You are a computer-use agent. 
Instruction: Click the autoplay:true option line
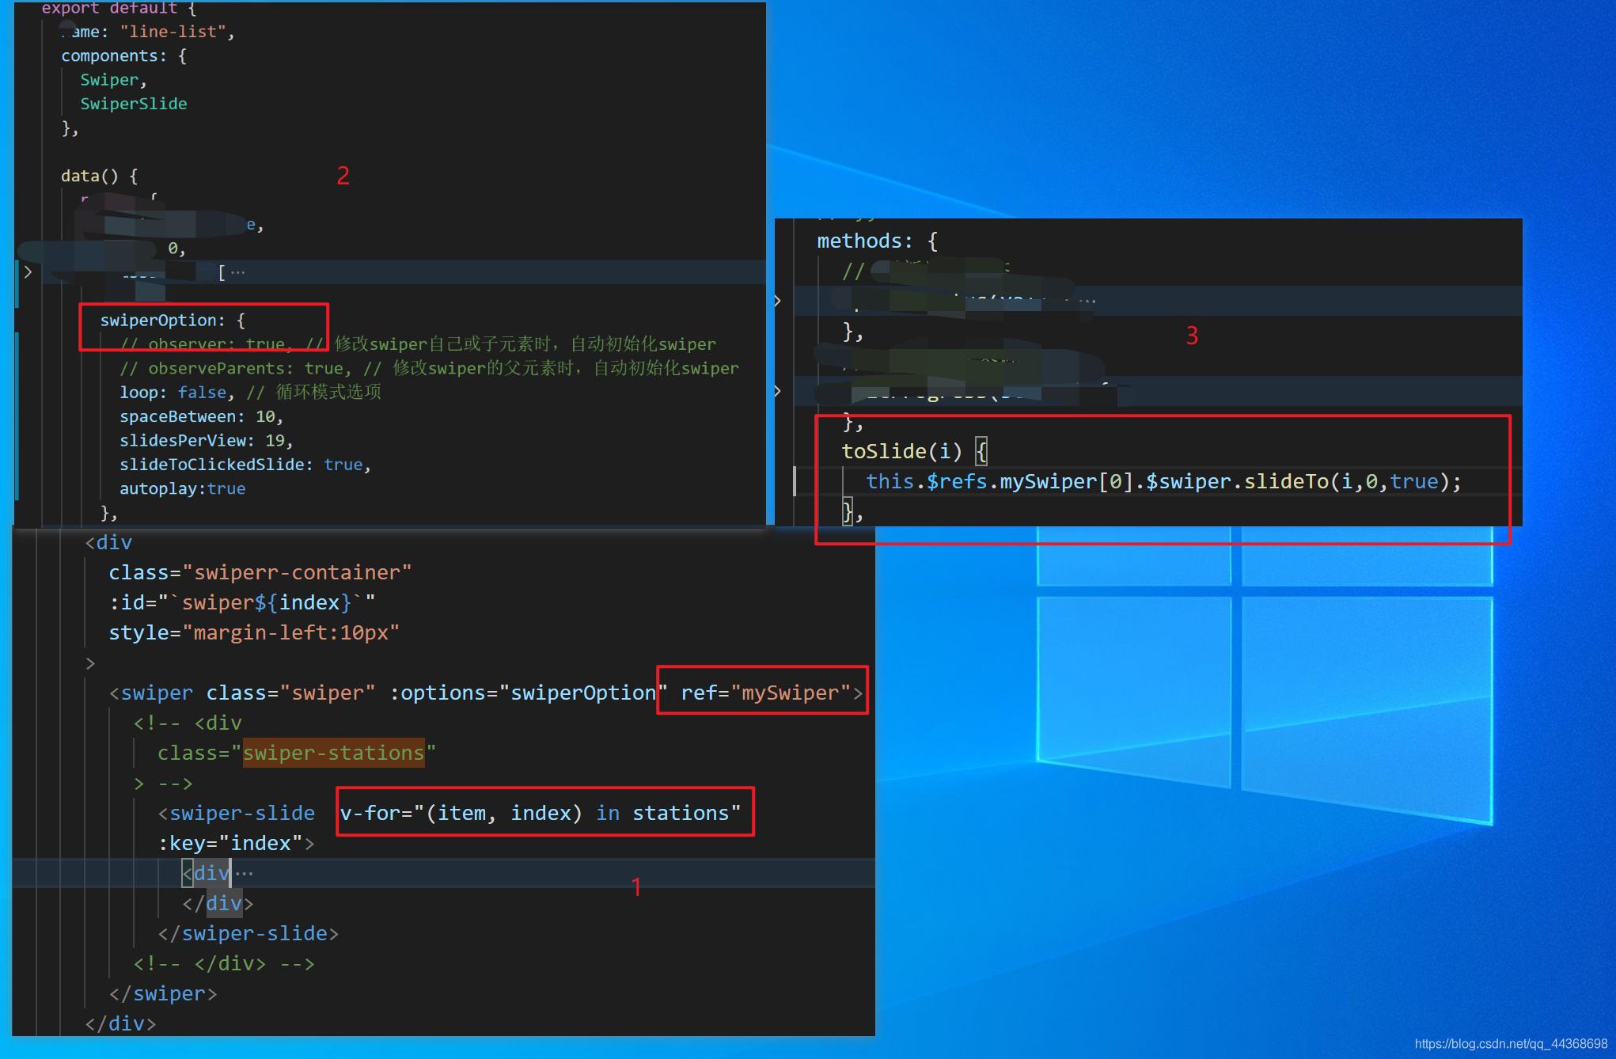(182, 488)
